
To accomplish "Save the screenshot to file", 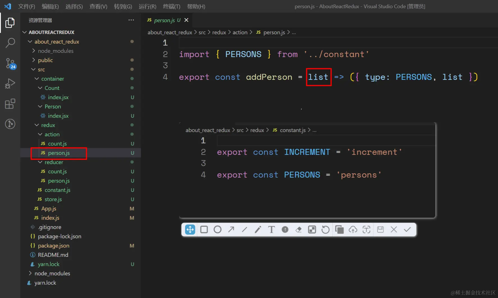I will pyautogui.click(x=380, y=229).
